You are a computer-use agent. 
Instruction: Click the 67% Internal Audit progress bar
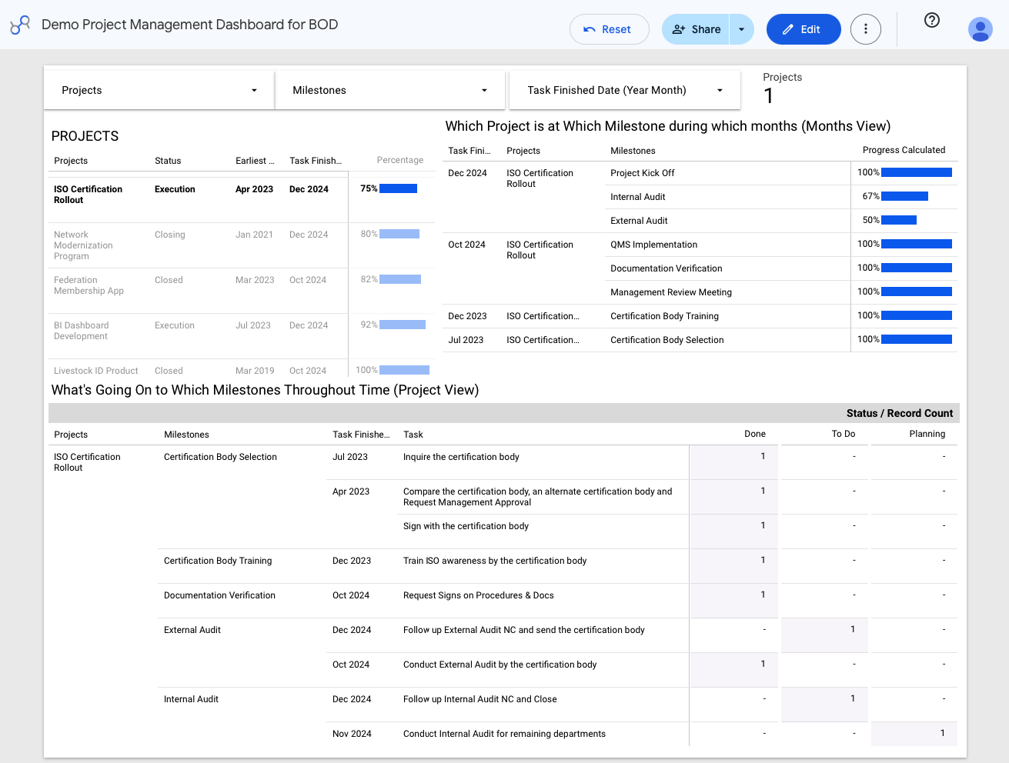coord(904,196)
